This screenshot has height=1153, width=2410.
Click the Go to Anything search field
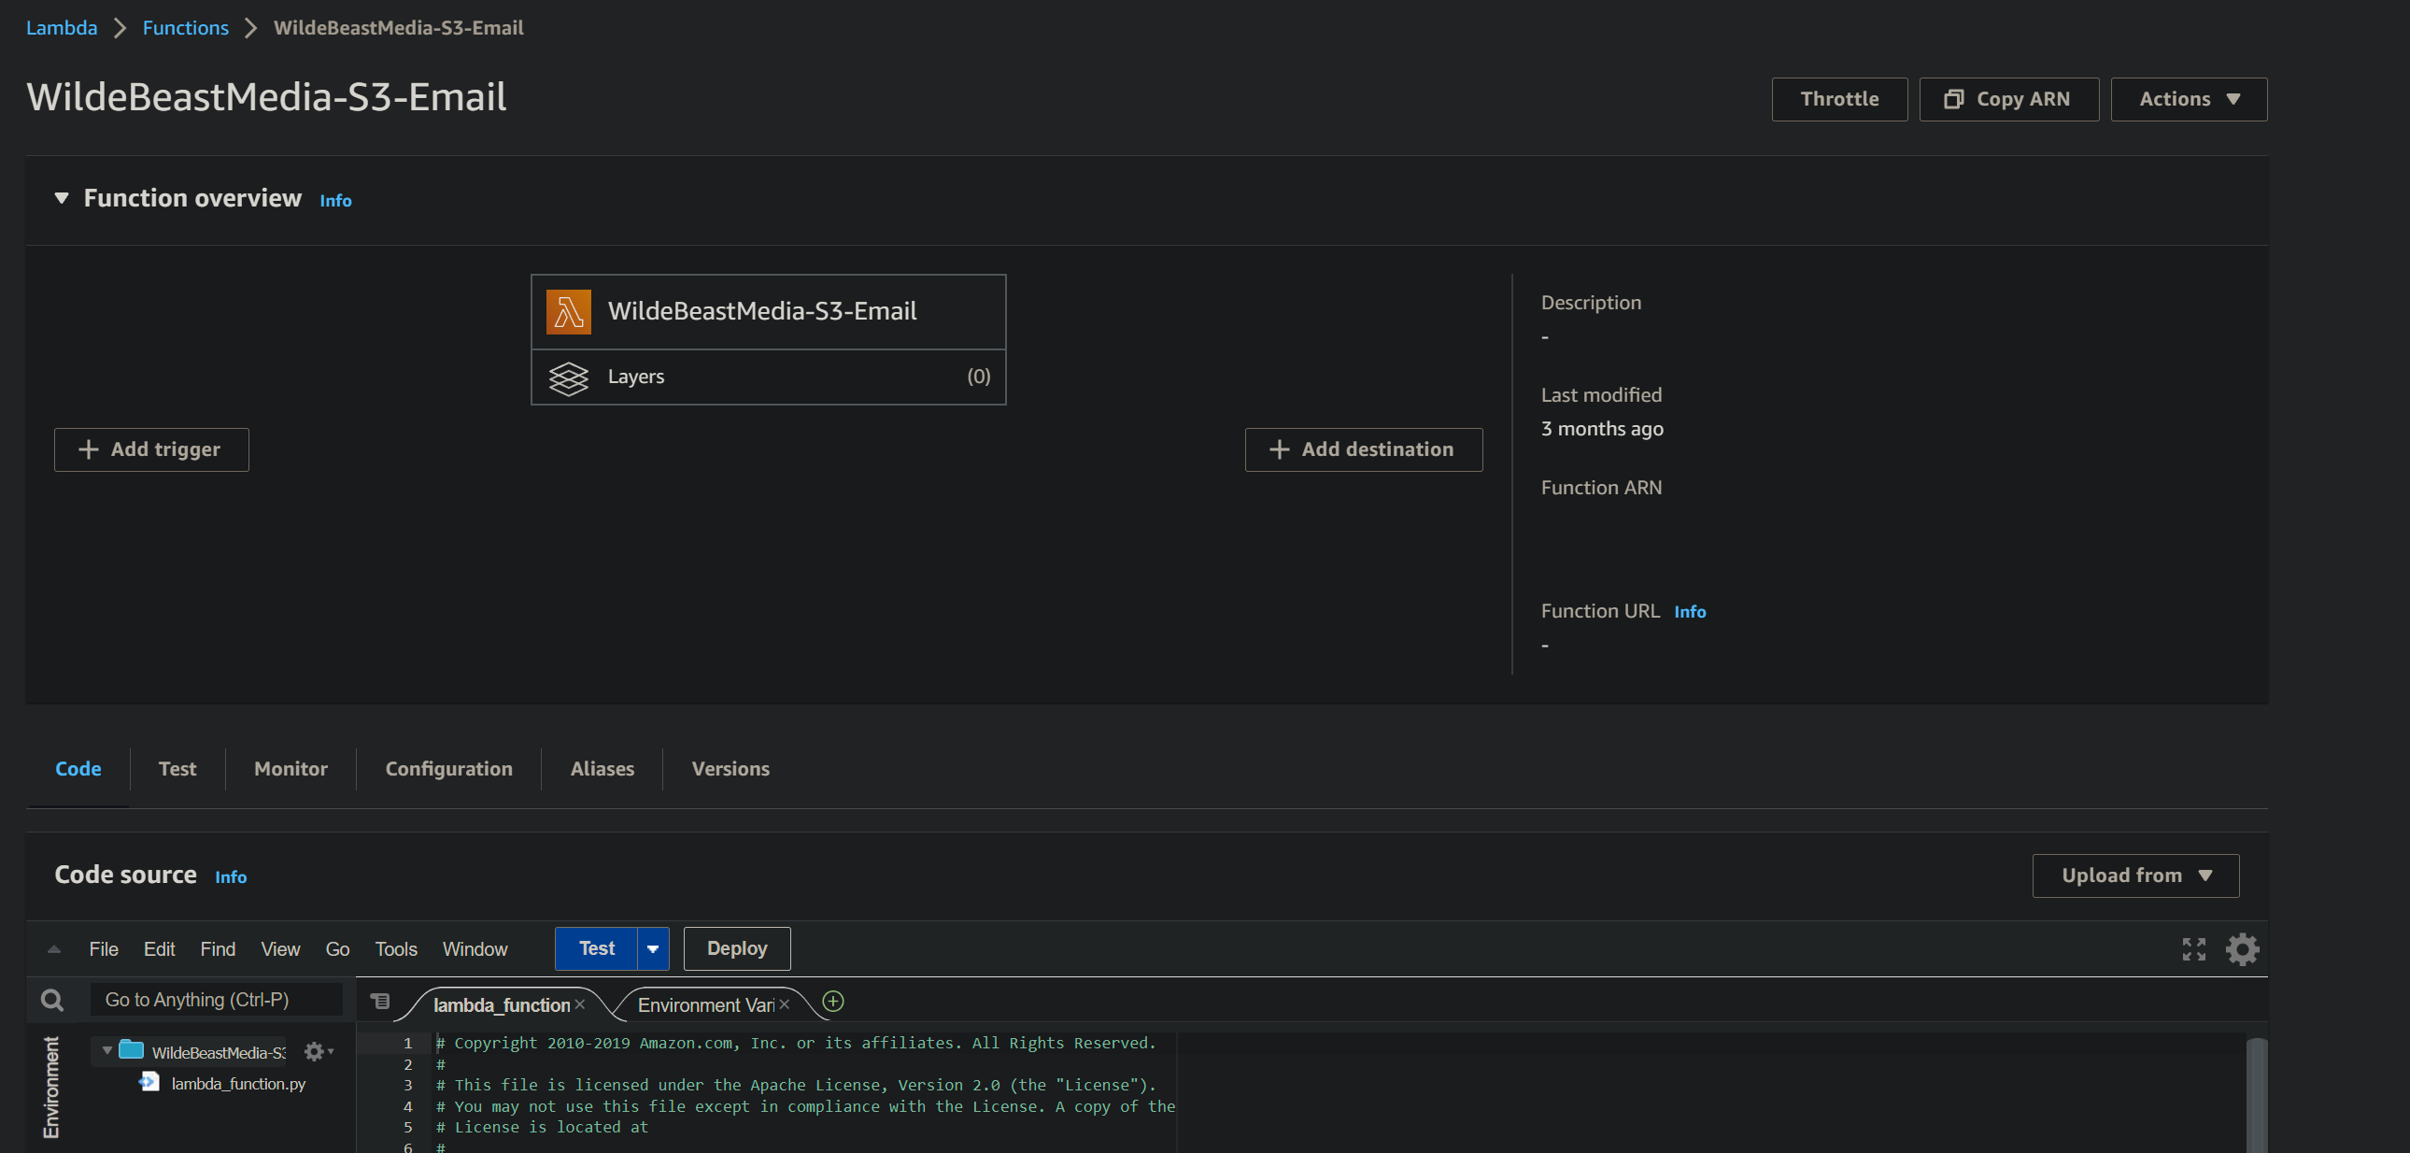click(x=217, y=1000)
